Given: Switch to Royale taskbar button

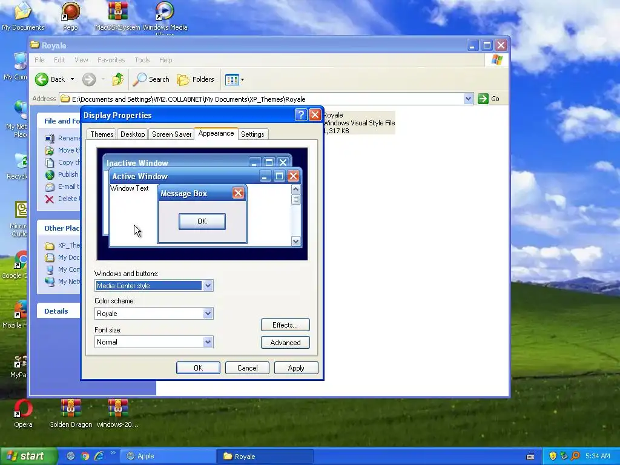Looking at the screenshot, I should (265, 457).
